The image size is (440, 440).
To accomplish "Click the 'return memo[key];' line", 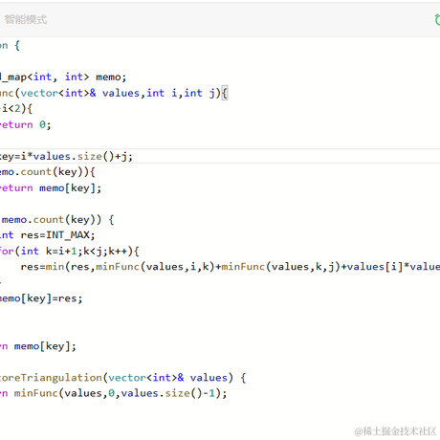I will [51, 188].
